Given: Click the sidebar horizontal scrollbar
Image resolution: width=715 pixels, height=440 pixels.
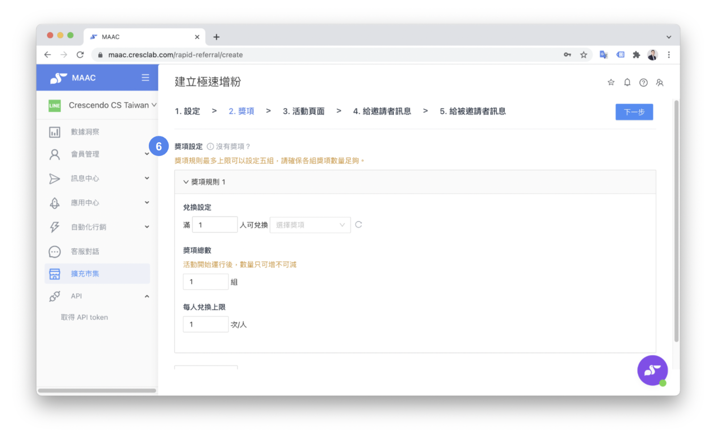Looking at the screenshot, I should coord(97,390).
